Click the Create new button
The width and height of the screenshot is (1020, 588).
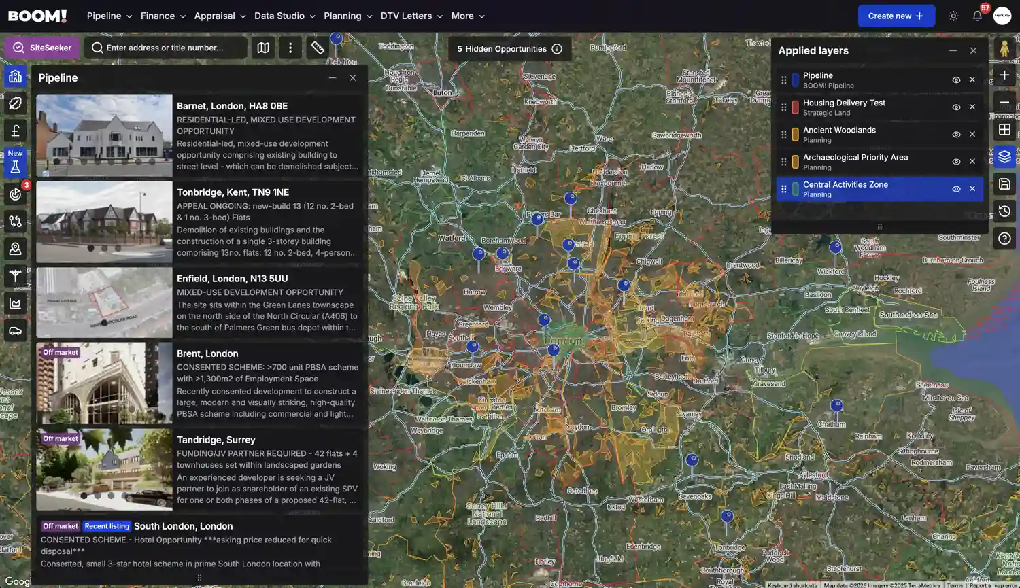pyautogui.click(x=896, y=16)
